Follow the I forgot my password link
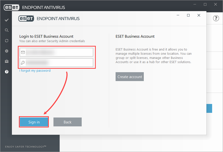 [x=35, y=71]
